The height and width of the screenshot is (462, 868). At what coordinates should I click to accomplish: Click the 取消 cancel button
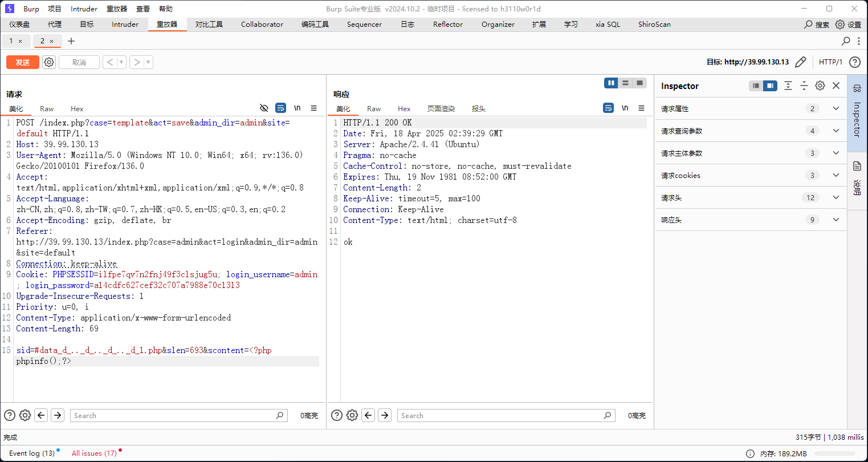click(79, 62)
